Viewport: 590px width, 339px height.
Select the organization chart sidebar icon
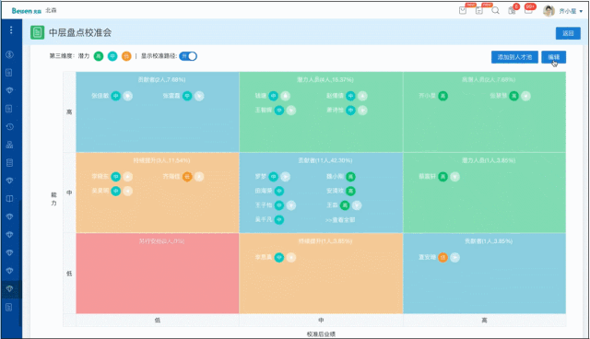point(10,145)
